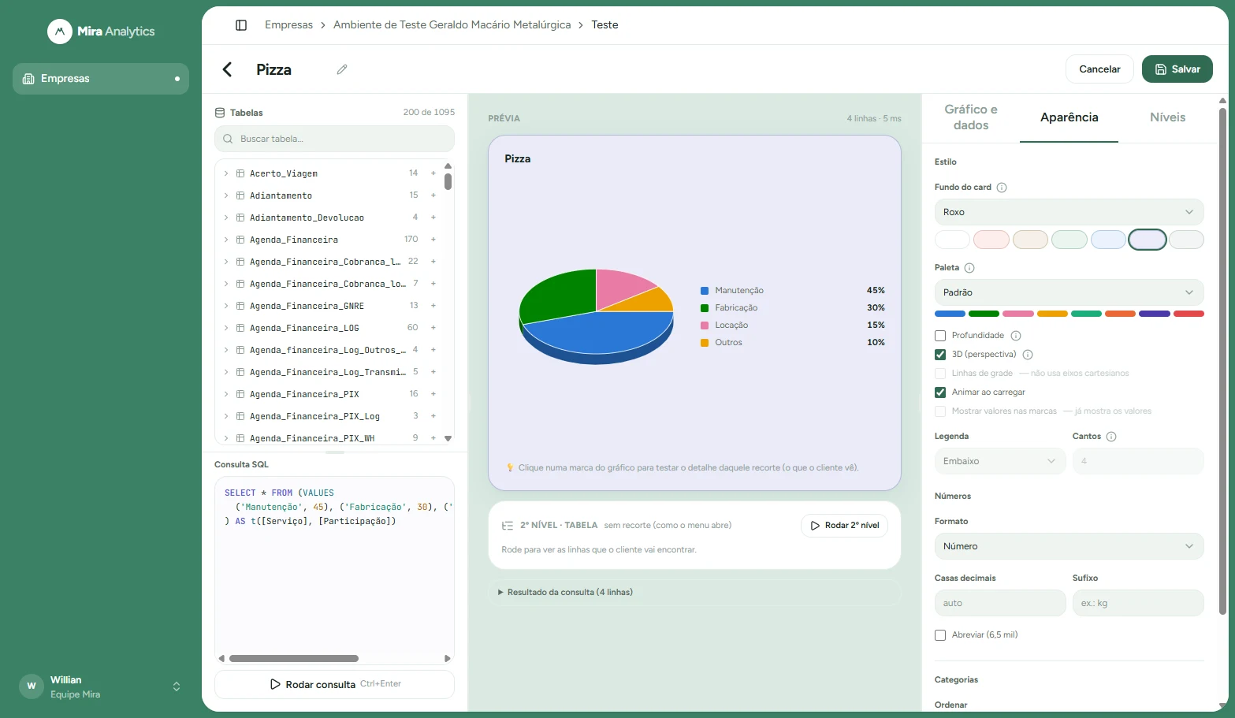Run the Rodar 2º nível button

pyautogui.click(x=844, y=526)
